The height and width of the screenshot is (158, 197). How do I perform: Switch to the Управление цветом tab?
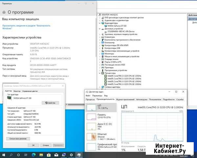pos(30,91)
